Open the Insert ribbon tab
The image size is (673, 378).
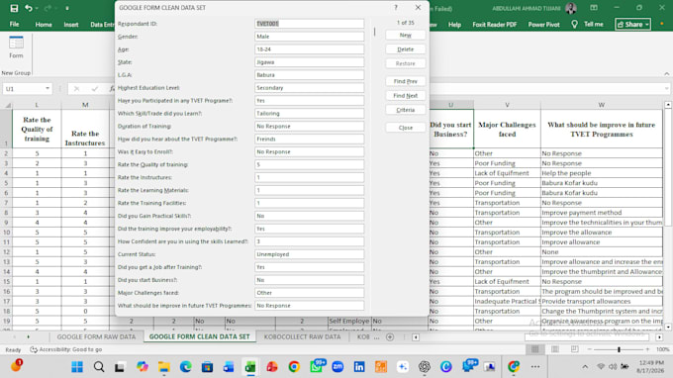pos(71,25)
